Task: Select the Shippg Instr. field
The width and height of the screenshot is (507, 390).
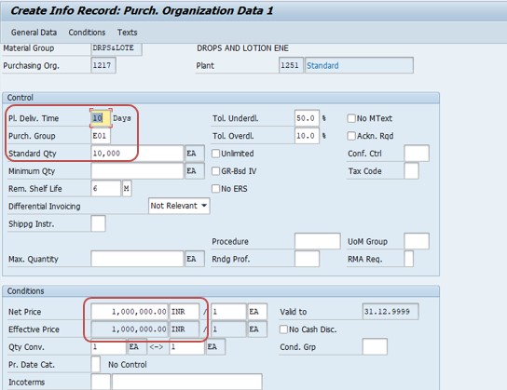Action: point(98,223)
